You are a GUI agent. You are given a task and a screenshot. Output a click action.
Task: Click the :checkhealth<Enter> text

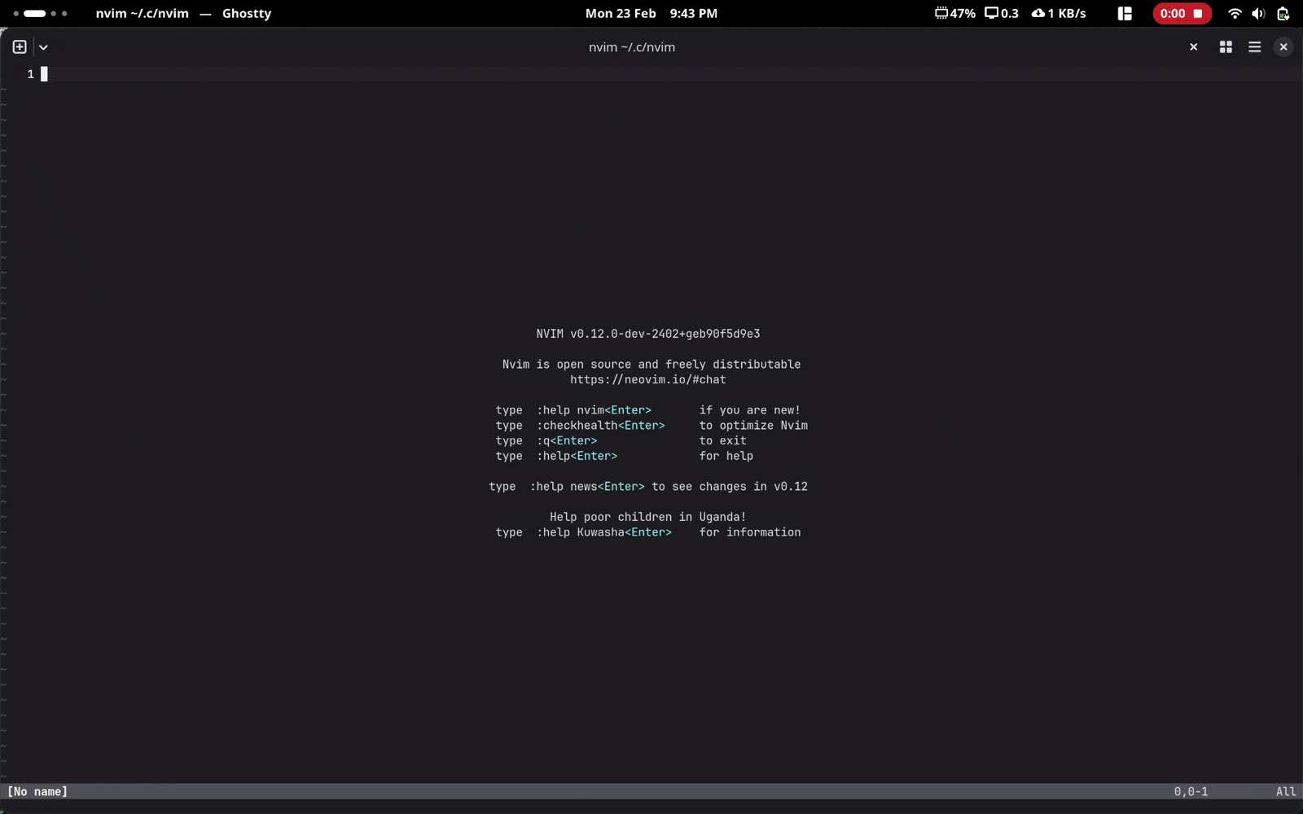(600, 426)
